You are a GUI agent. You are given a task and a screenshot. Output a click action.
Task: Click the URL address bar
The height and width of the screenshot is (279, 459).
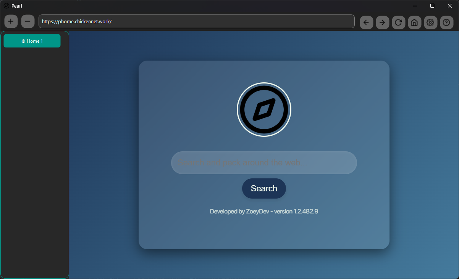tap(196, 21)
